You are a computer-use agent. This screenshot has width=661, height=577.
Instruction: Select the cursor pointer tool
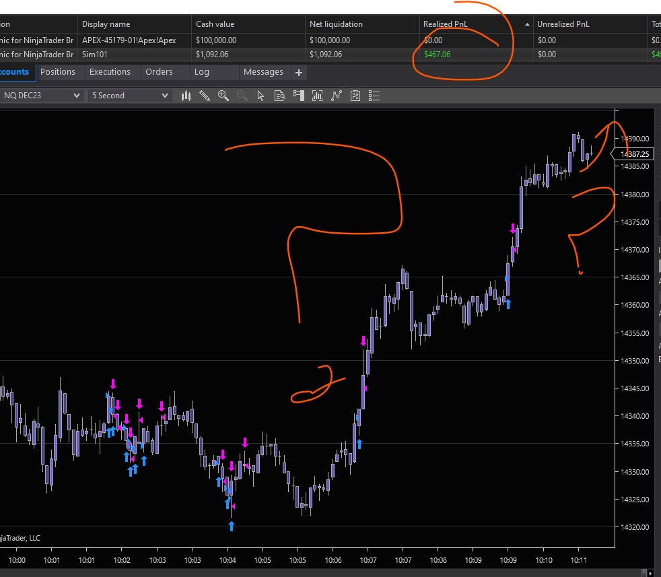260,96
